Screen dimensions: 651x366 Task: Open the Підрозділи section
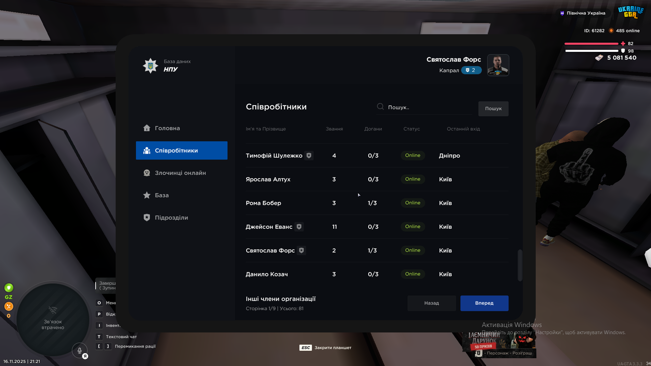pos(182,218)
